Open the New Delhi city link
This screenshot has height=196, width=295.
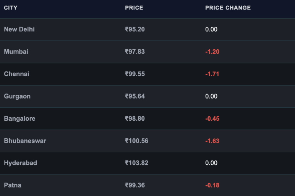point(19,29)
